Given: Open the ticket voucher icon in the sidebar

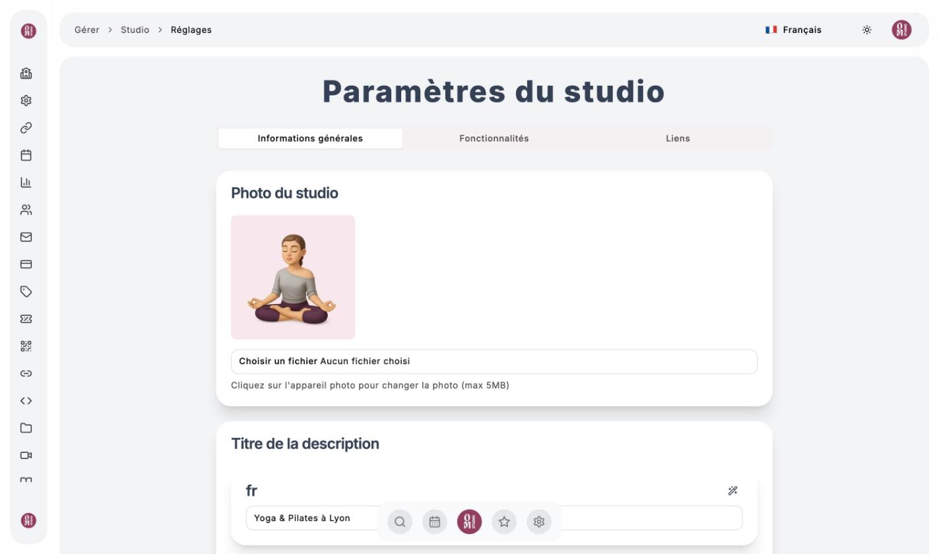Looking at the screenshot, I should (x=26, y=319).
